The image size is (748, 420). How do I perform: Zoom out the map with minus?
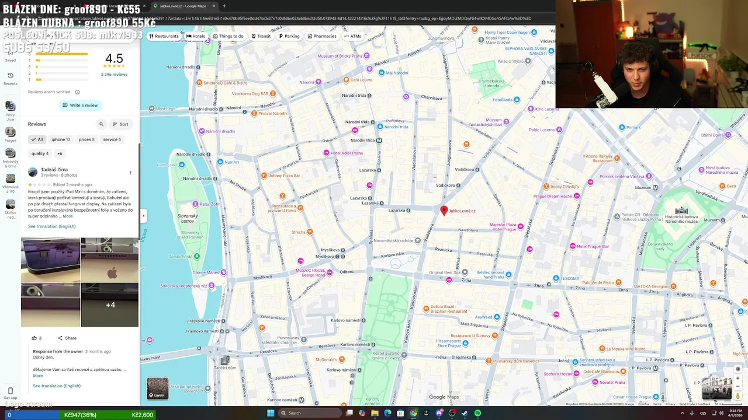[x=738, y=387]
